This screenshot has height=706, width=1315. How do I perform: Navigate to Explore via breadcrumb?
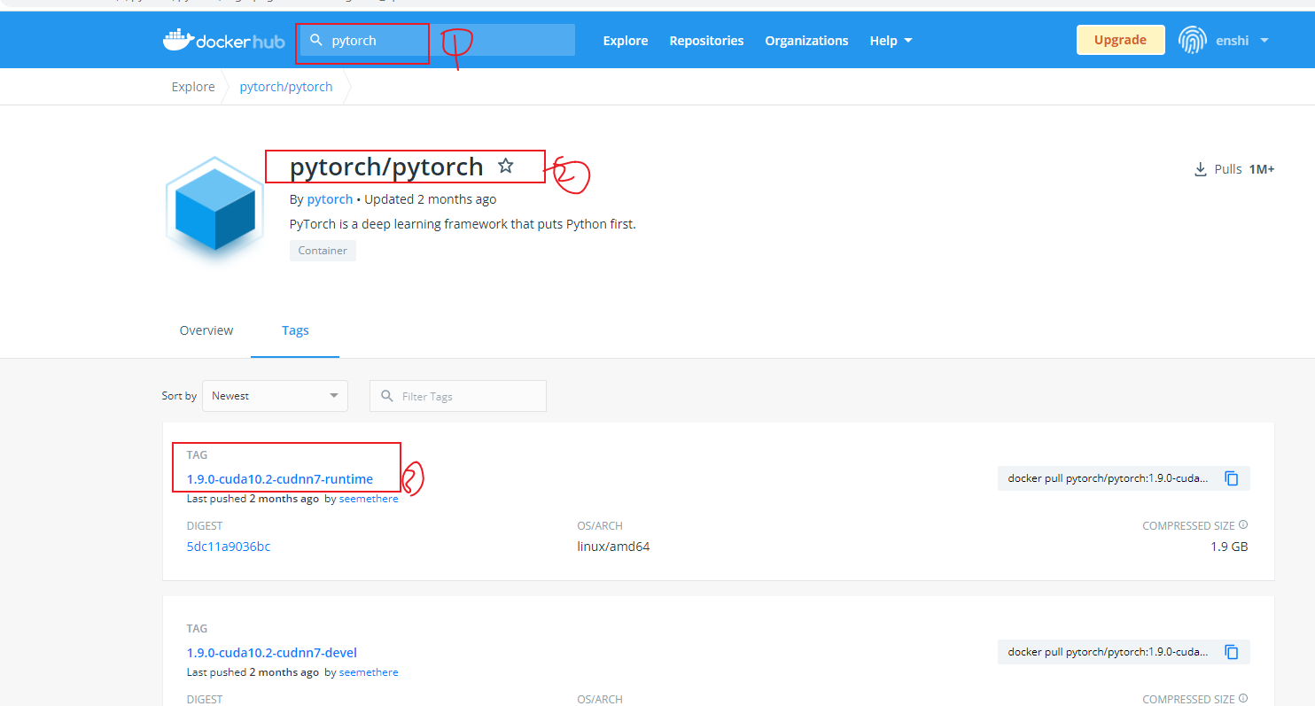pyautogui.click(x=193, y=86)
